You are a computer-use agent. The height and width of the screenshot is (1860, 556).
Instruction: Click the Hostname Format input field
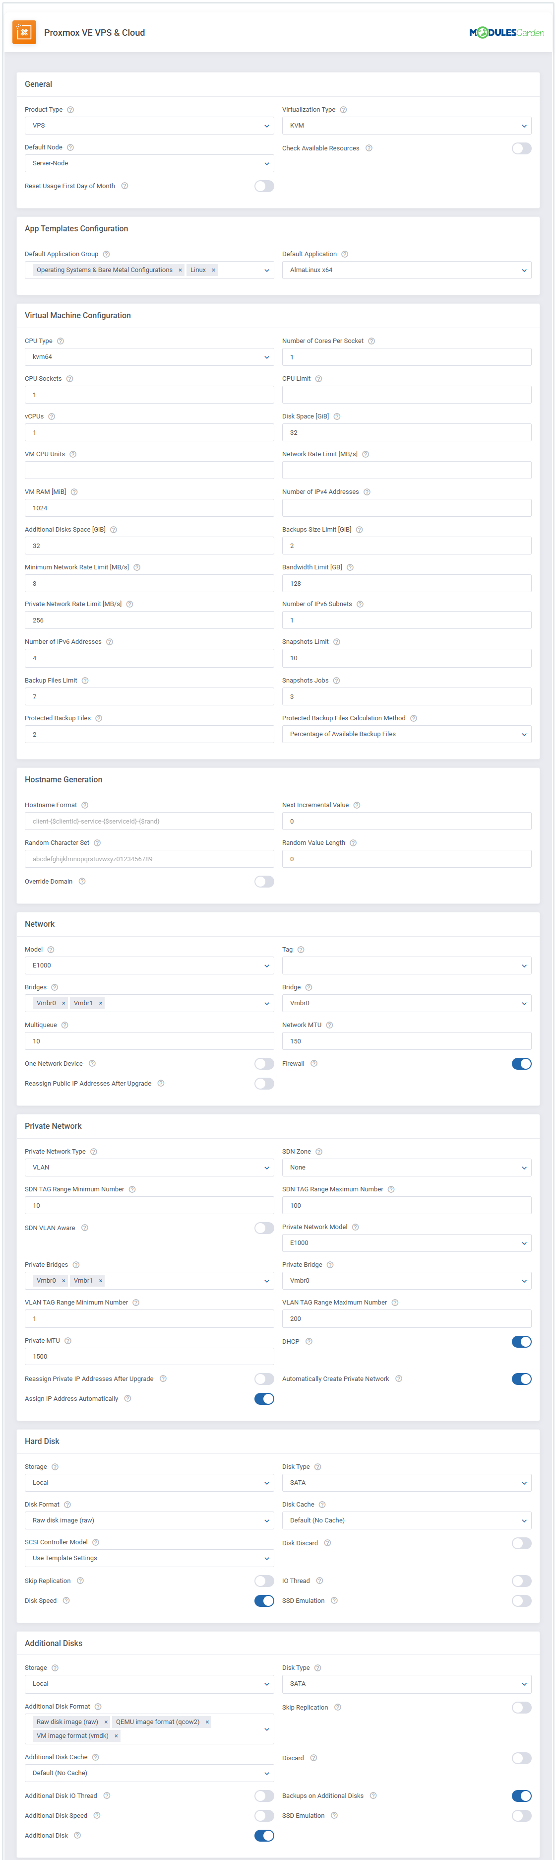point(149,821)
